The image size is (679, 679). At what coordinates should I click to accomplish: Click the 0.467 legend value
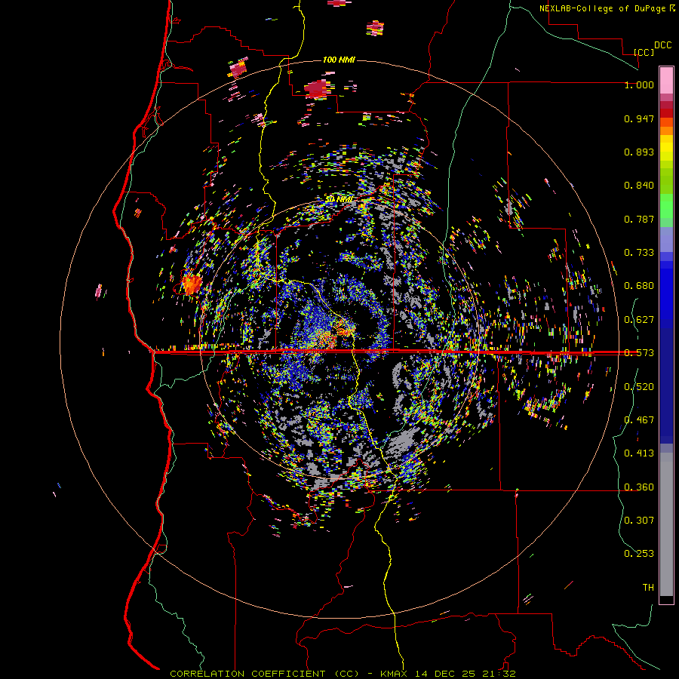pyautogui.click(x=639, y=419)
